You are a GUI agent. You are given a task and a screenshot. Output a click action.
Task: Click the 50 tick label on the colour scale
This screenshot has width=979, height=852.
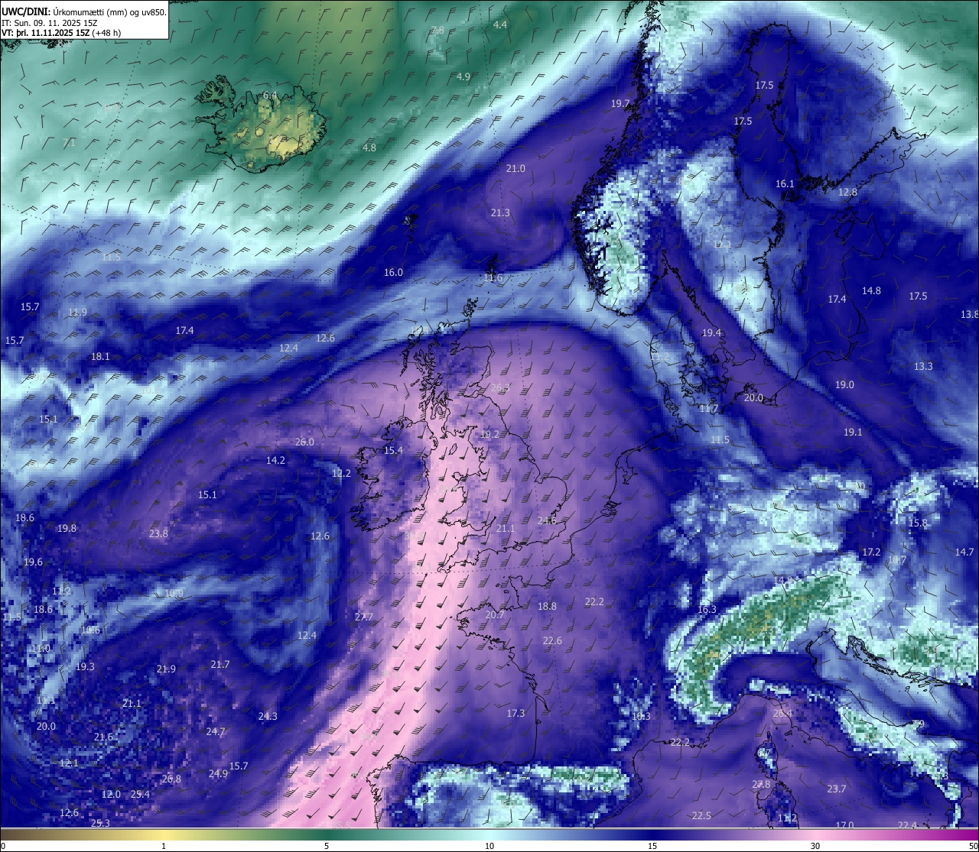point(972,846)
